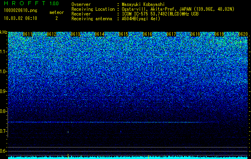Click the 0.9 kHz axis label
This screenshot has width=251, height=159.
3,91
